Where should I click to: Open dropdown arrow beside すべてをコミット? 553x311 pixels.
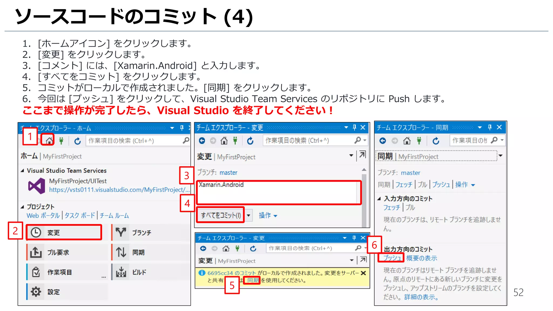point(248,215)
